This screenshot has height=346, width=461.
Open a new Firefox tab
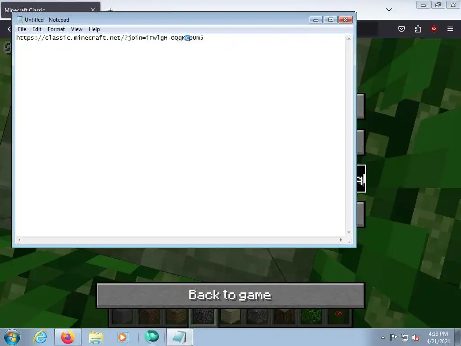110,10
